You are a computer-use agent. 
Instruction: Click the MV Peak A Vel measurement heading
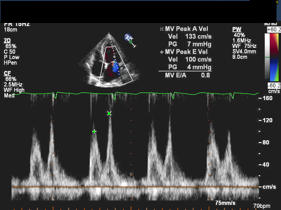187,29
